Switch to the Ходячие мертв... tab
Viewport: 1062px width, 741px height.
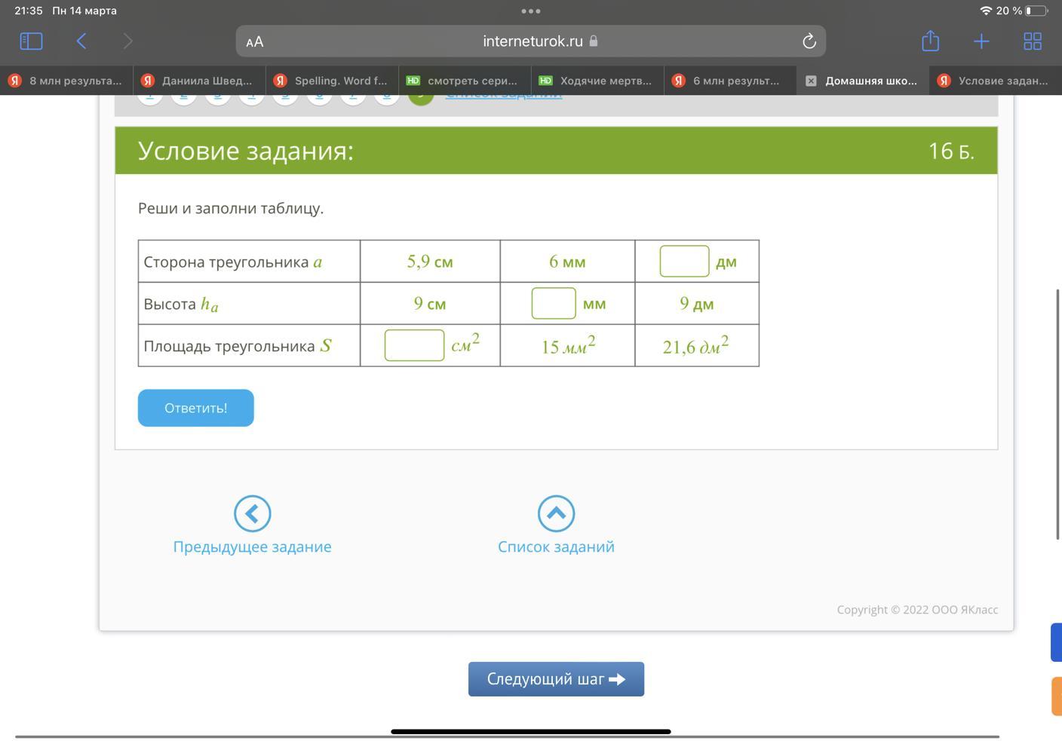tap(597, 81)
